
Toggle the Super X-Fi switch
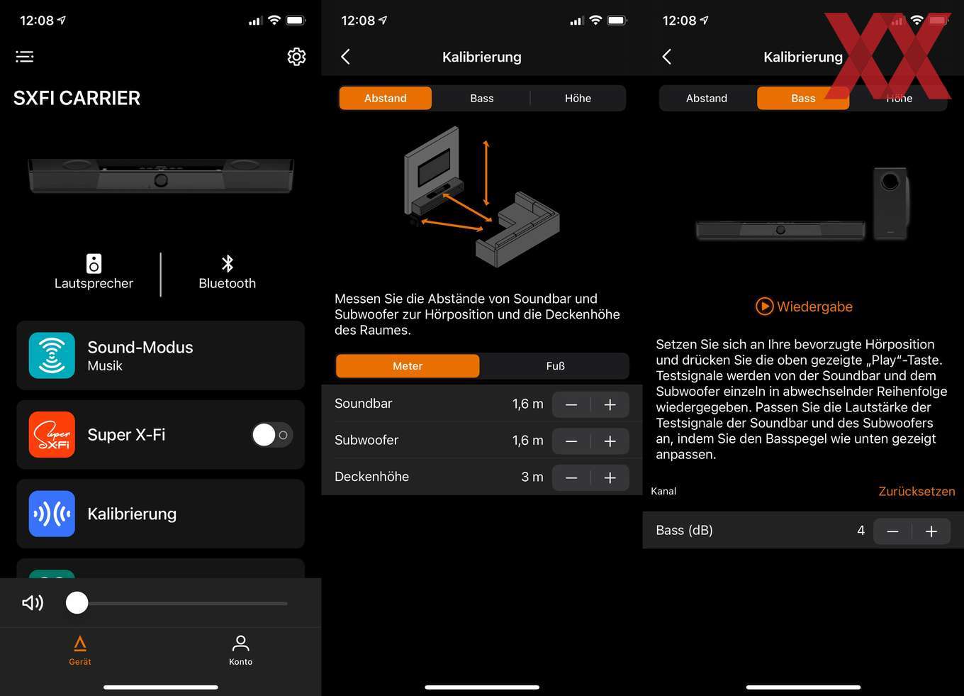(272, 435)
